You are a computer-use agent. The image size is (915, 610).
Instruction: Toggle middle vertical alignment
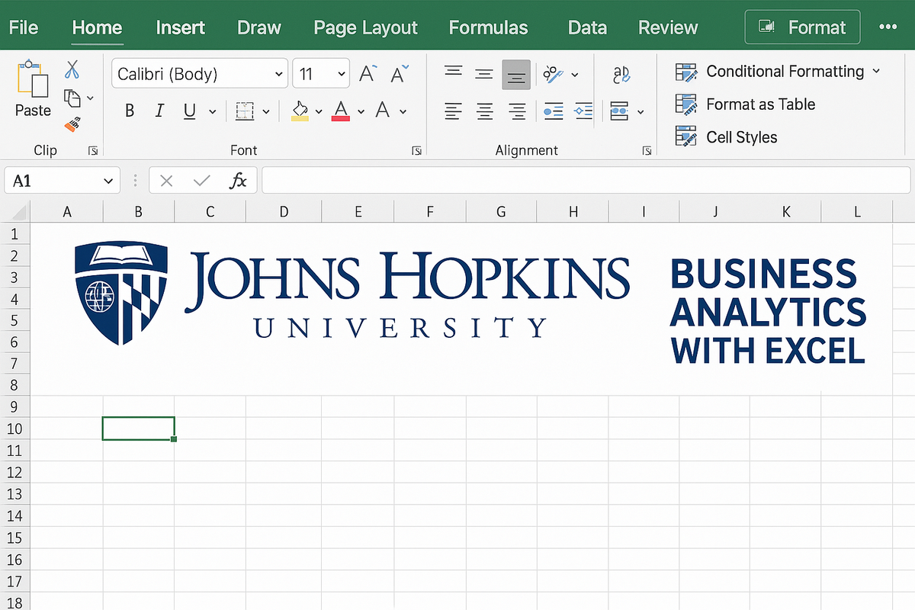click(x=484, y=74)
